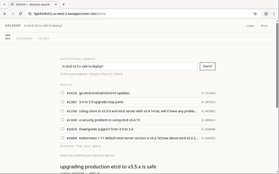
Task: Expand the tab search dropdown arrow
Action: [x=4, y=4]
